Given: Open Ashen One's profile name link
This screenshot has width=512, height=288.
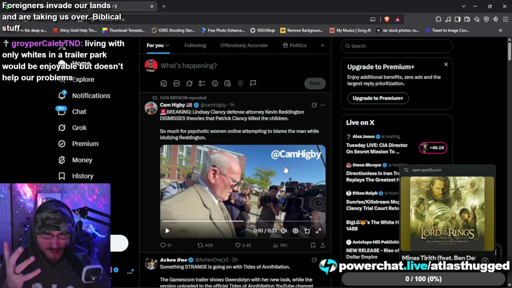Looking at the screenshot, I should 174,260.
